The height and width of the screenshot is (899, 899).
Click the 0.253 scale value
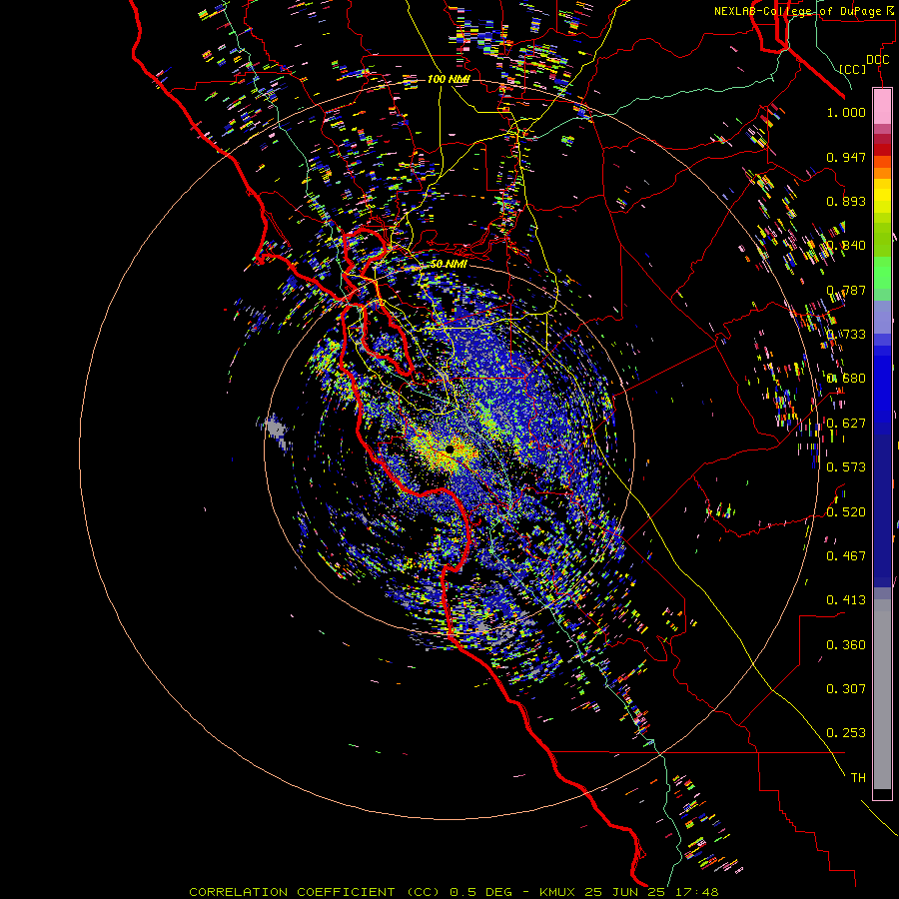pyautogui.click(x=846, y=733)
